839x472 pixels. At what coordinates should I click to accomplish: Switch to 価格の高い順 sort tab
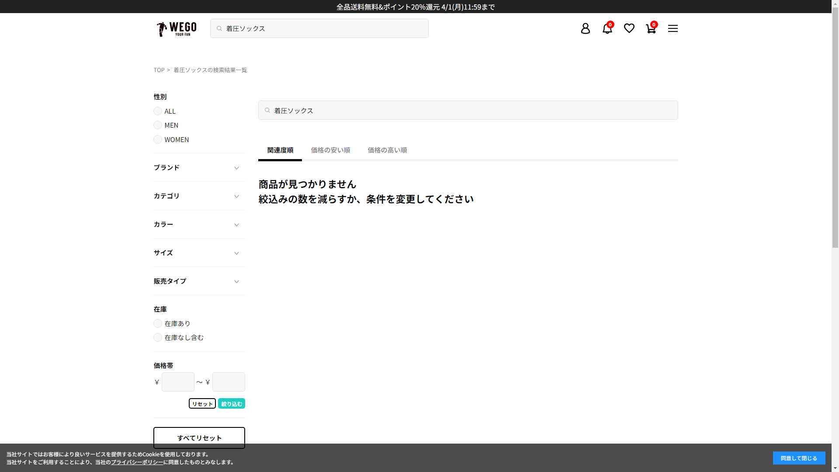(x=387, y=150)
